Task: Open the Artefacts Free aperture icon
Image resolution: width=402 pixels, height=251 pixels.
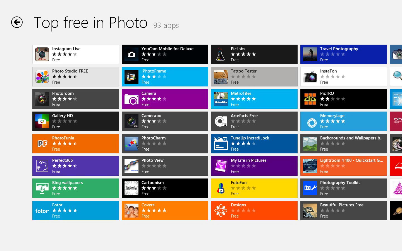Action: coord(221,121)
